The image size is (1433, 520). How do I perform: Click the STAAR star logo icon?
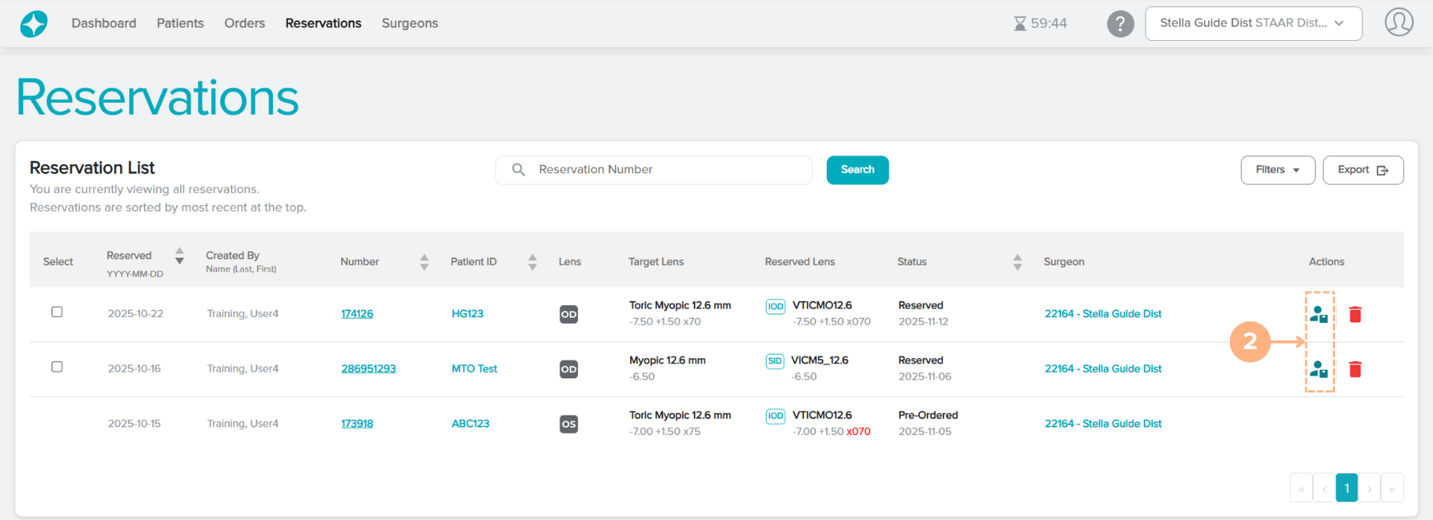pos(34,24)
